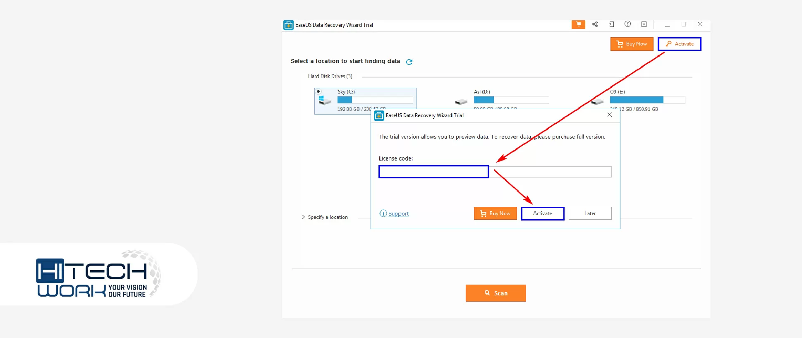Click the Hard Disk Drives (3) label
The width and height of the screenshot is (802, 338).
coord(330,77)
